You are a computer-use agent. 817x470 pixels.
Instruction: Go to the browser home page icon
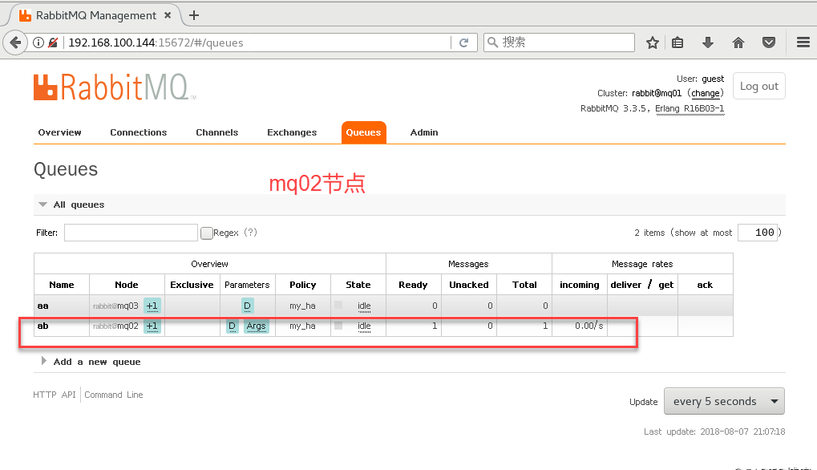point(738,43)
